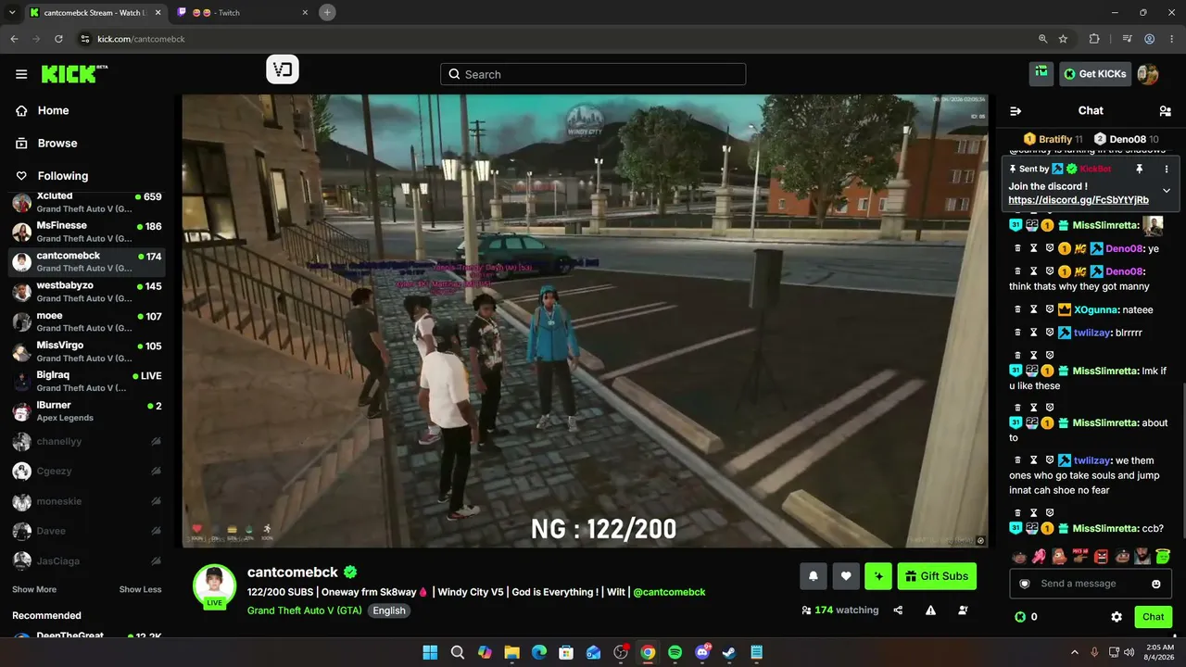Open Discord from the taskbar
Image resolution: width=1186 pixels, height=667 pixels.
click(x=702, y=652)
